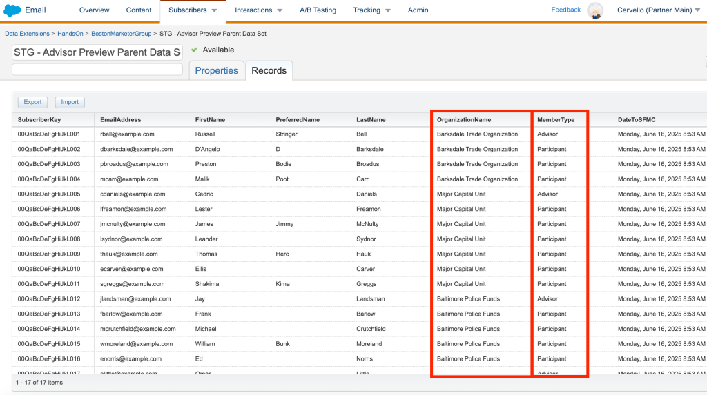Click the BostonMarketerGroup breadcrumb link
Viewport: 707px width, 395px height.
[x=121, y=33]
